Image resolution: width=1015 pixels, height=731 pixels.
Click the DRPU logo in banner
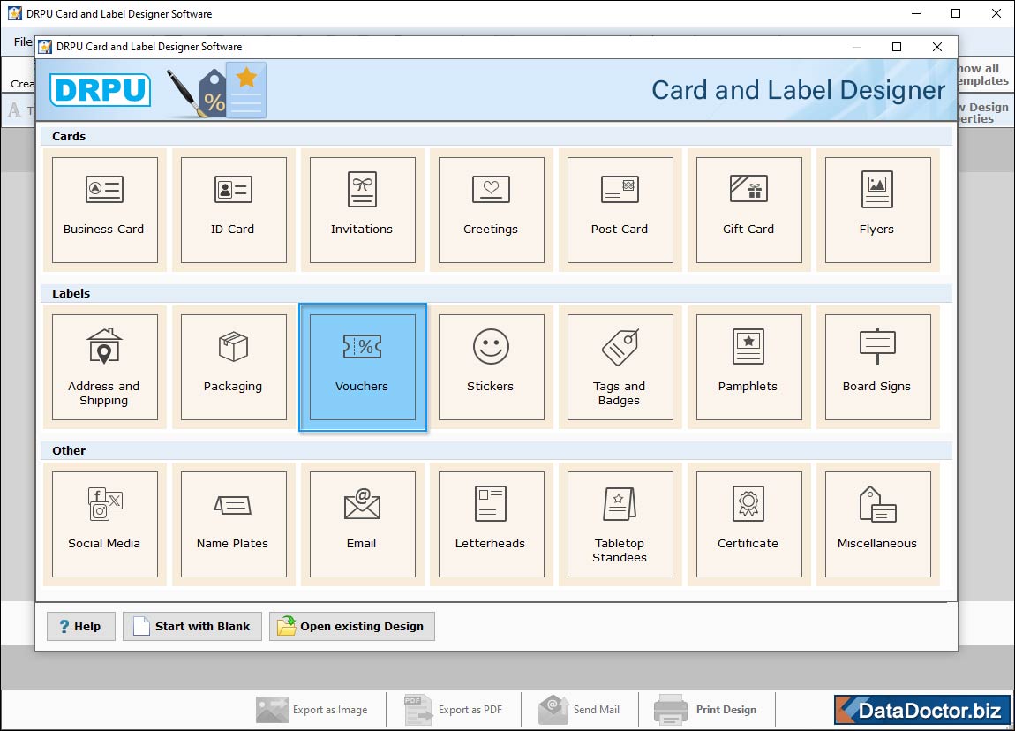coord(101,90)
